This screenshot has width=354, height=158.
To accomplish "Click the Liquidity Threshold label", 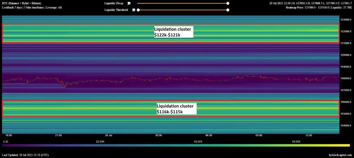I will [x=116, y=10].
